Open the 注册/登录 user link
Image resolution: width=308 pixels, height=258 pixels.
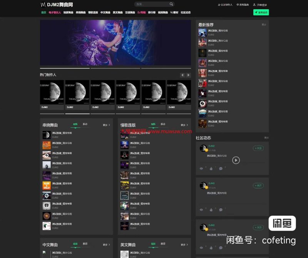tap(260, 5)
